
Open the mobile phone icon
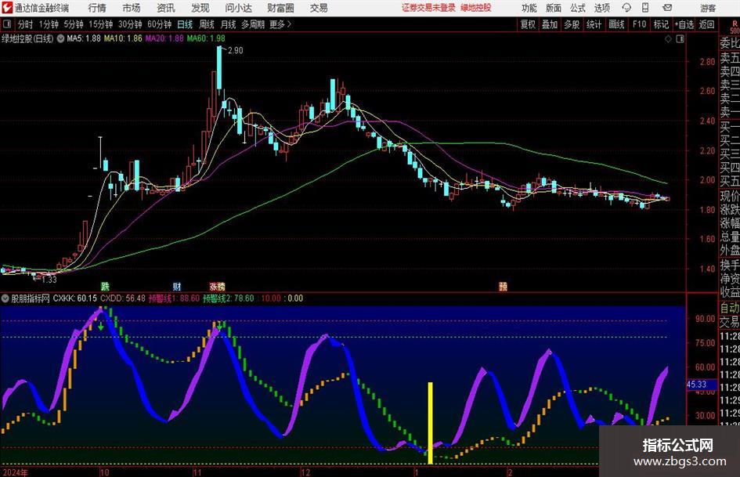[x=645, y=8]
